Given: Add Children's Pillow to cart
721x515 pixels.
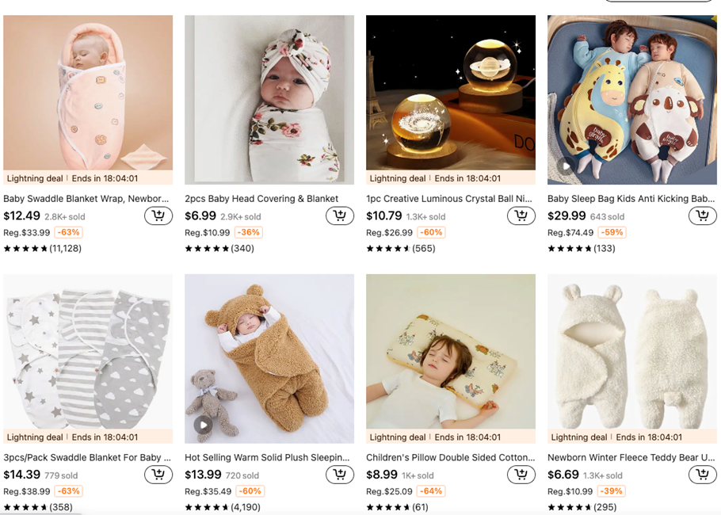Looking at the screenshot, I should (521, 475).
